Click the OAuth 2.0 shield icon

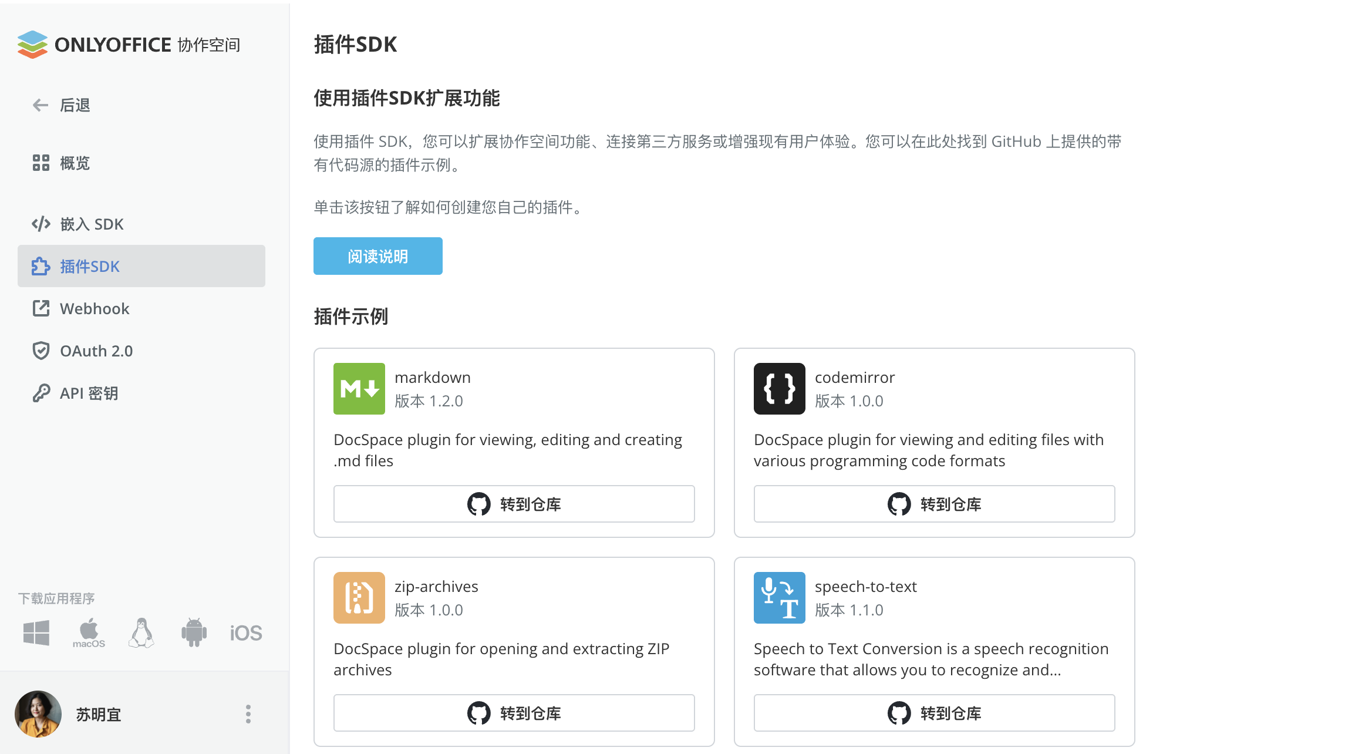point(41,351)
